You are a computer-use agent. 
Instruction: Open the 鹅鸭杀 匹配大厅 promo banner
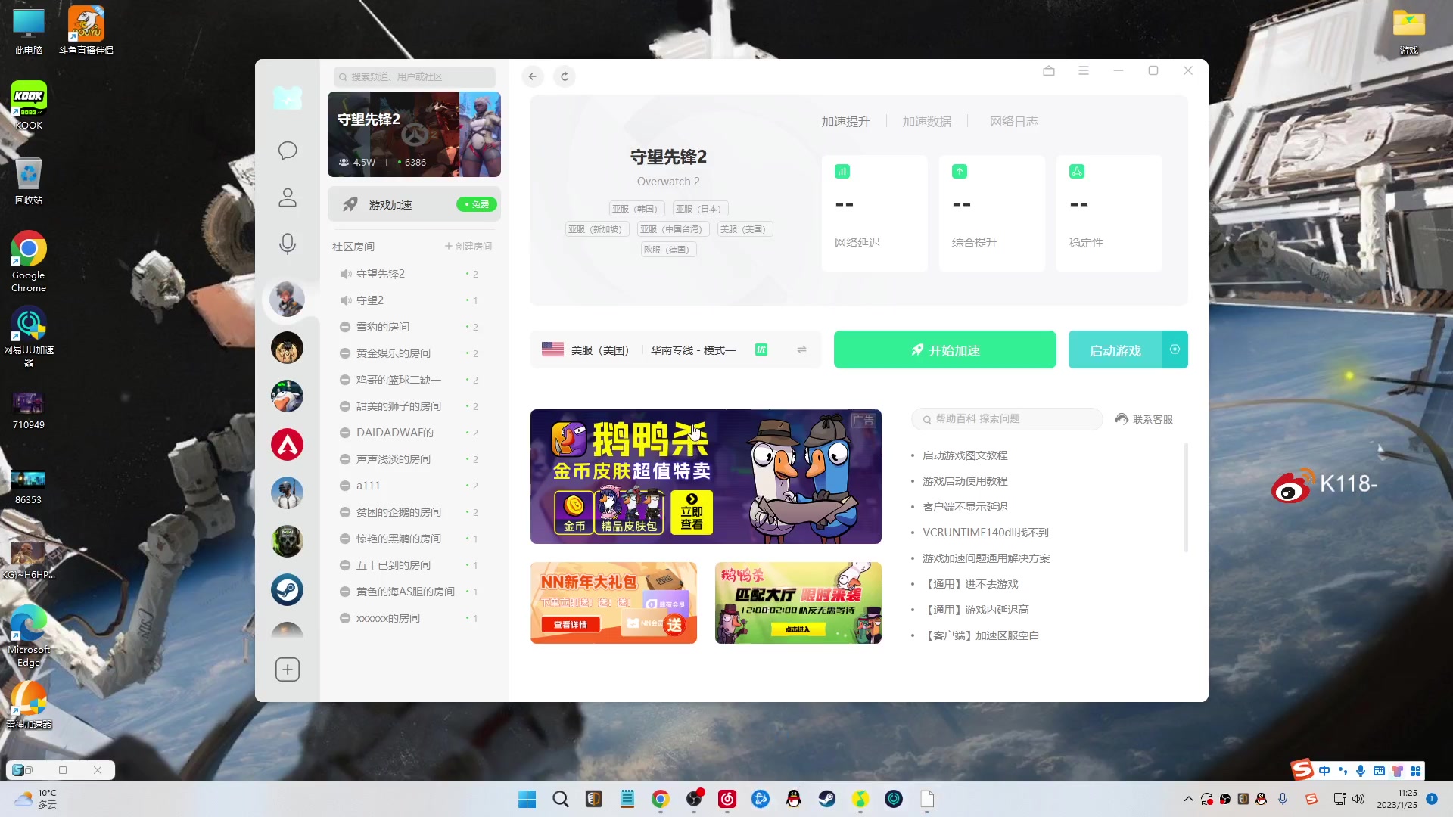(798, 603)
